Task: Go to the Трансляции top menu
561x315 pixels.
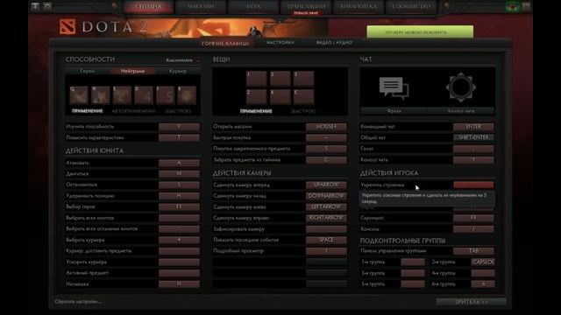Action: click(306, 6)
